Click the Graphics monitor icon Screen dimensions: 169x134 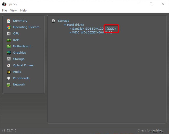pos(9,53)
